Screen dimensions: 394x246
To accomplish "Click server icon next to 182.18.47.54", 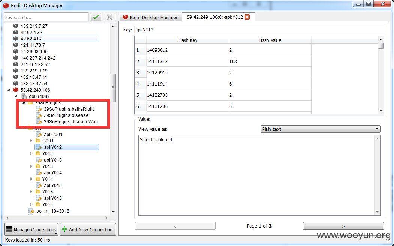I will pyautogui.click(x=16, y=83).
